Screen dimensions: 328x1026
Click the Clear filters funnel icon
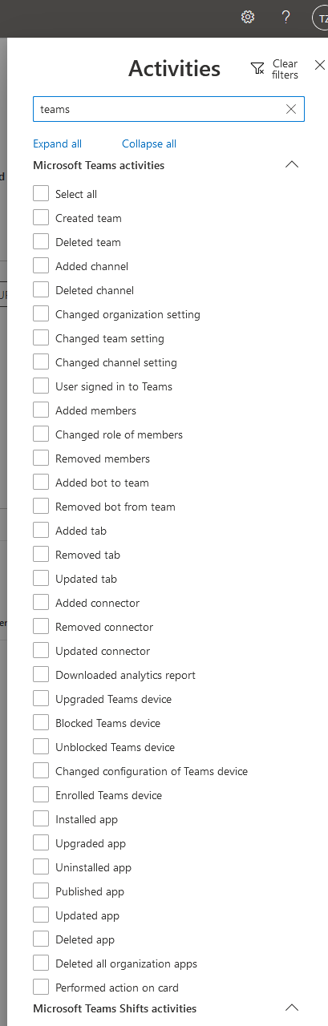tap(257, 69)
